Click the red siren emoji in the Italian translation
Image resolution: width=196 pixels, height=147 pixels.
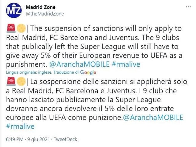click(9, 83)
